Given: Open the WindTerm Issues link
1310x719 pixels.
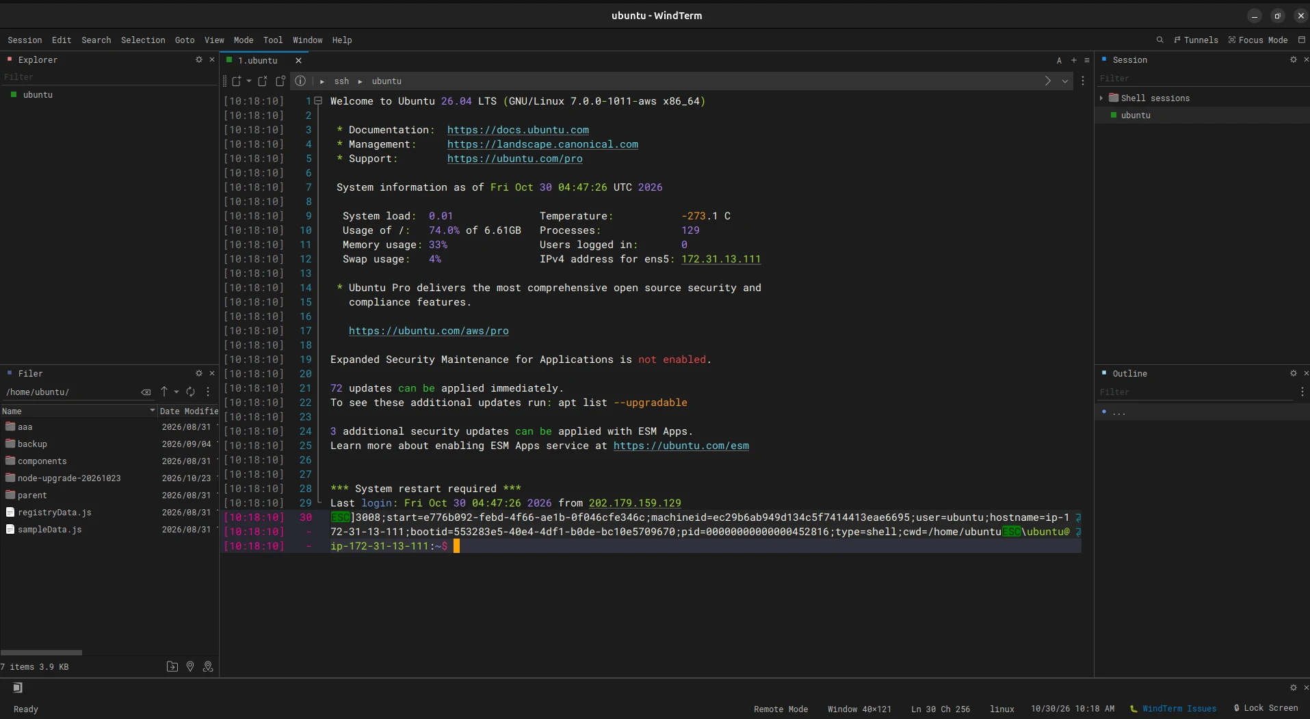Looking at the screenshot, I should [1173, 708].
